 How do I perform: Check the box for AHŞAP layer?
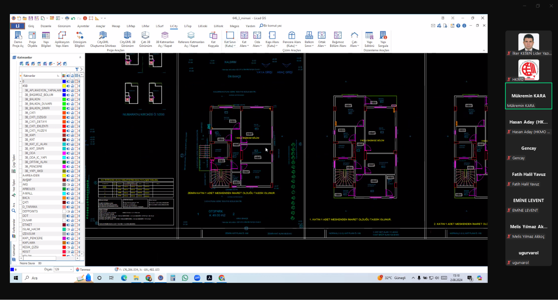pos(76,180)
